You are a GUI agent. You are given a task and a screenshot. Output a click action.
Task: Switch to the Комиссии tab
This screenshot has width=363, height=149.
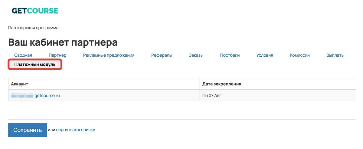tap(299, 55)
